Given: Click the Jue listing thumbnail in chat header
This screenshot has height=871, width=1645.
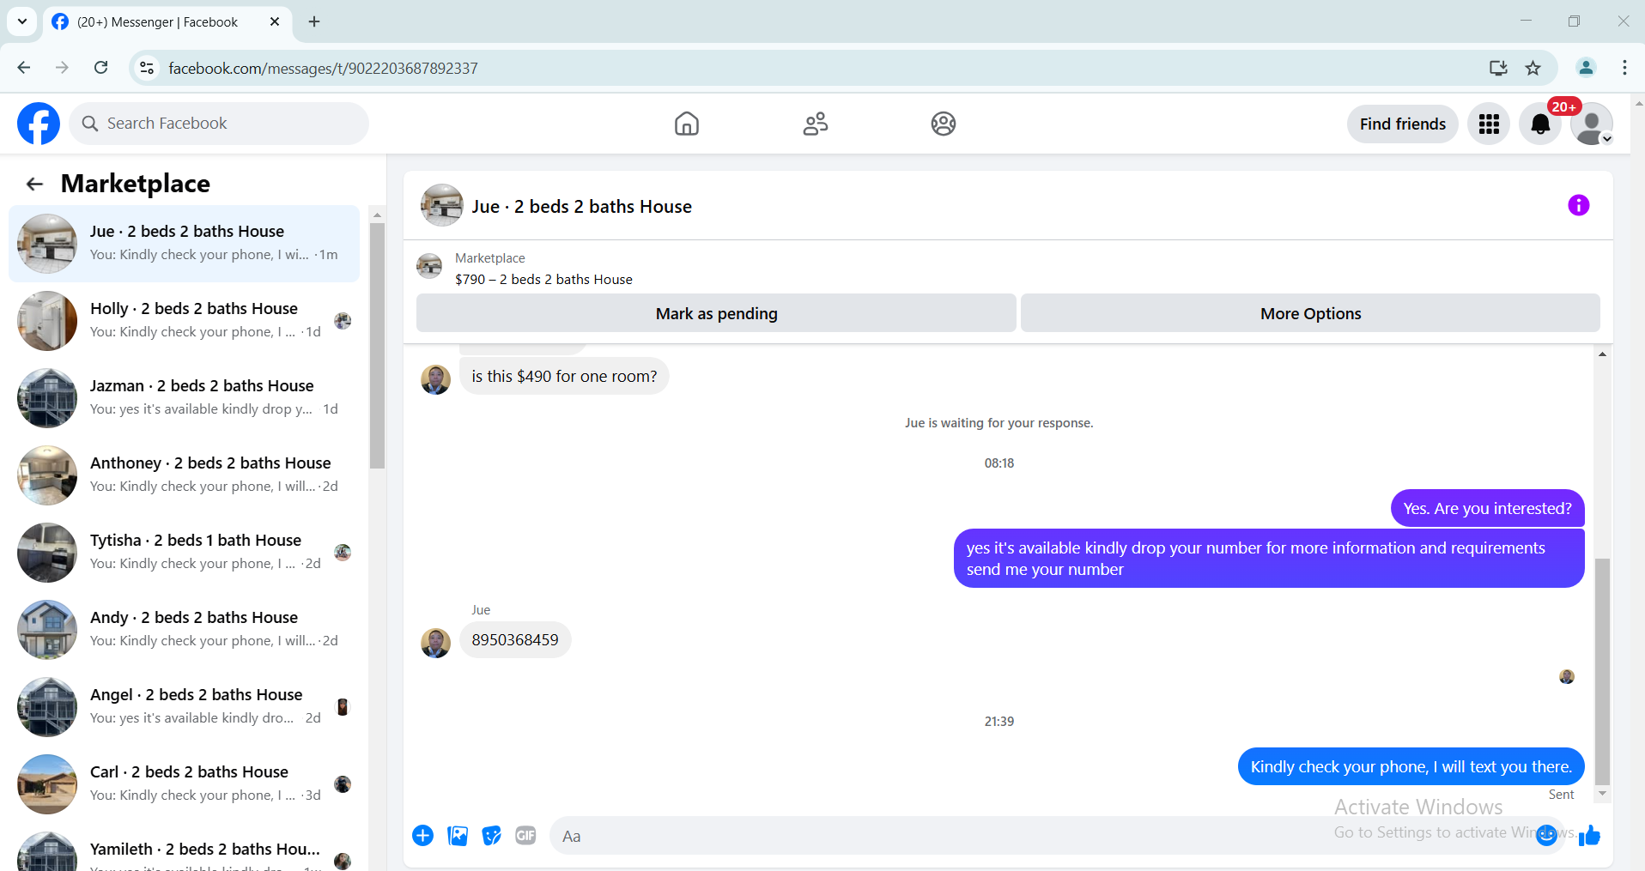Looking at the screenshot, I should pyautogui.click(x=442, y=205).
